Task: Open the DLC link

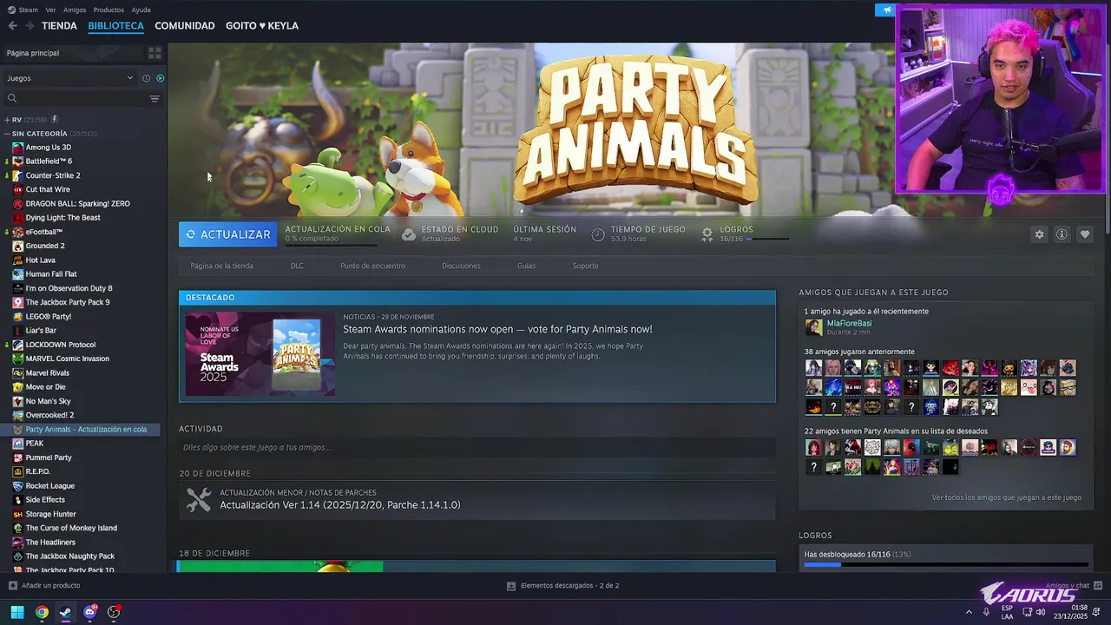Action: click(297, 266)
